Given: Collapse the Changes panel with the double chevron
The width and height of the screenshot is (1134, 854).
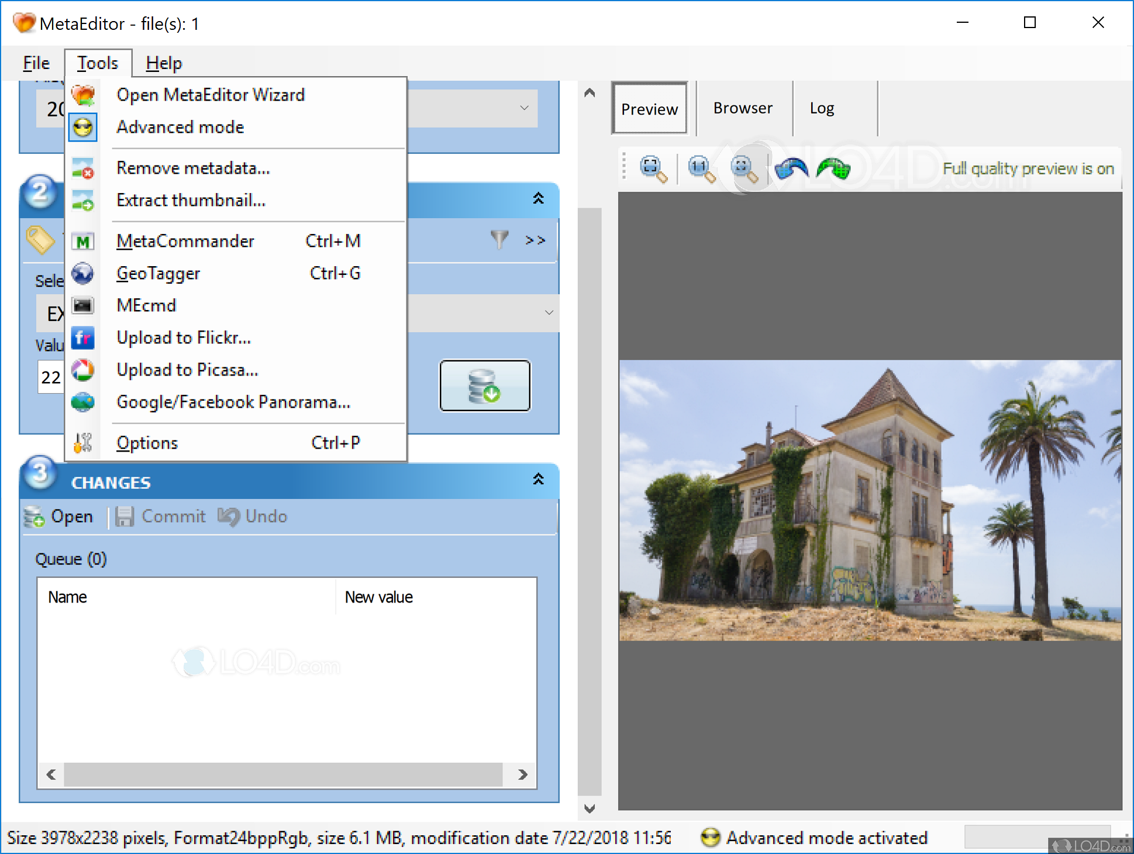Looking at the screenshot, I should [x=537, y=480].
